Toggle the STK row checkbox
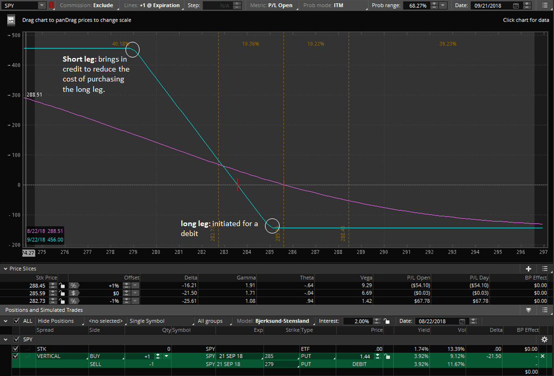 [15, 348]
